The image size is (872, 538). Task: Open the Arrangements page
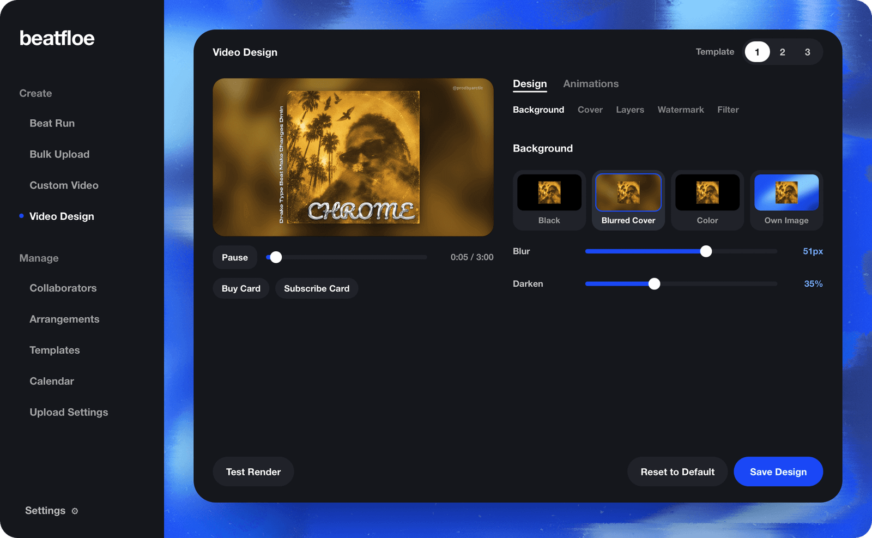pos(64,319)
